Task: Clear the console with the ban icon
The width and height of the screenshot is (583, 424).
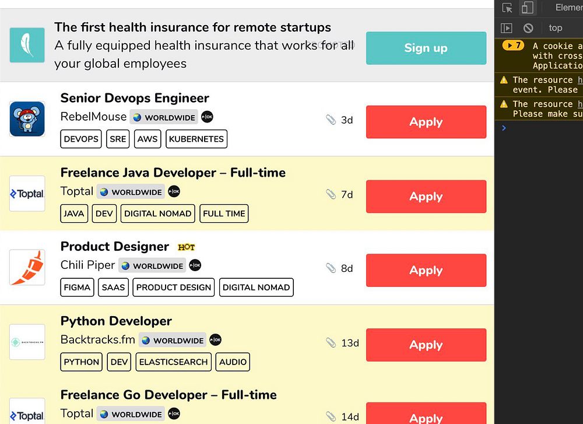Action: point(528,28)
